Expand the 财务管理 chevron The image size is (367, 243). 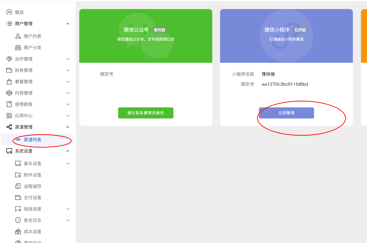click(68, 70)
